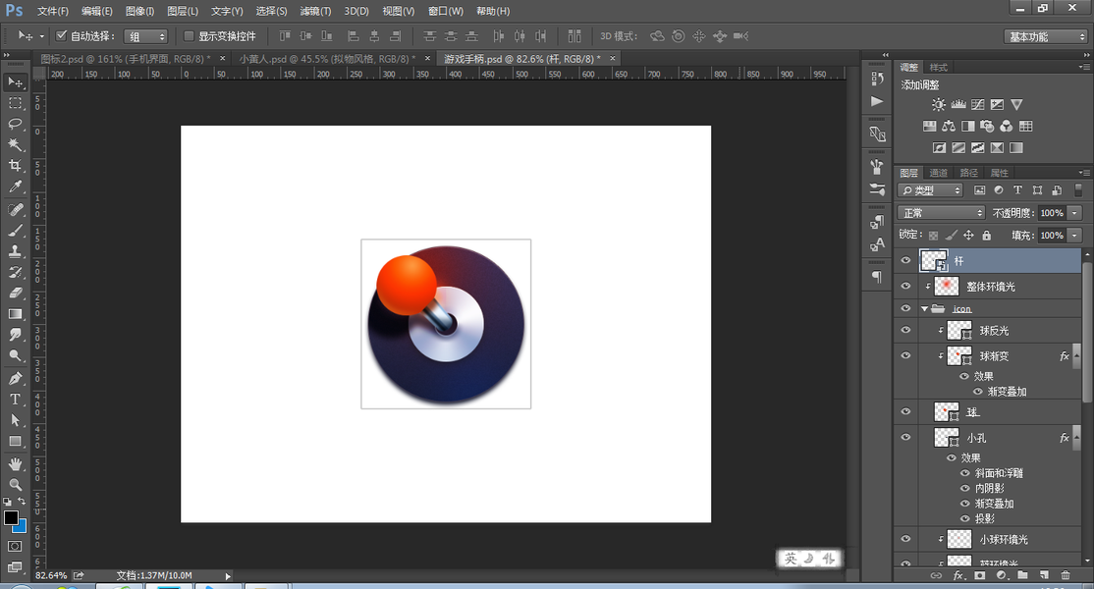Screen dimensions: 1094x589
Task: Open the layer filter 类型 dropdown
Action: (931, 190)
